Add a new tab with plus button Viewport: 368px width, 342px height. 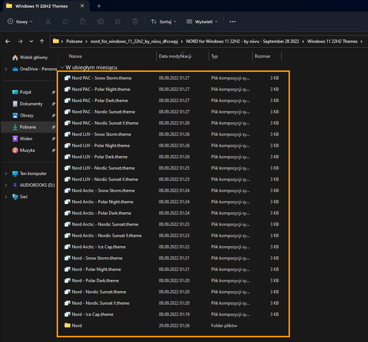(x=99, y=6)
